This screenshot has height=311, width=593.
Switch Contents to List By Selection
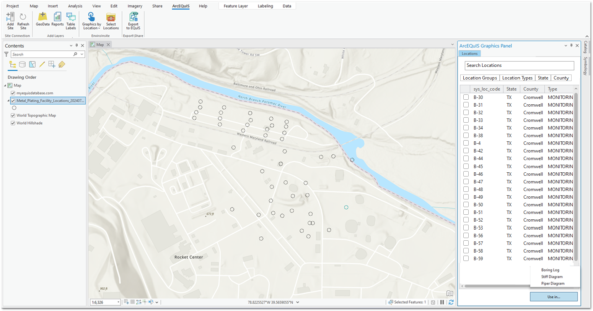tap(33, 65)
